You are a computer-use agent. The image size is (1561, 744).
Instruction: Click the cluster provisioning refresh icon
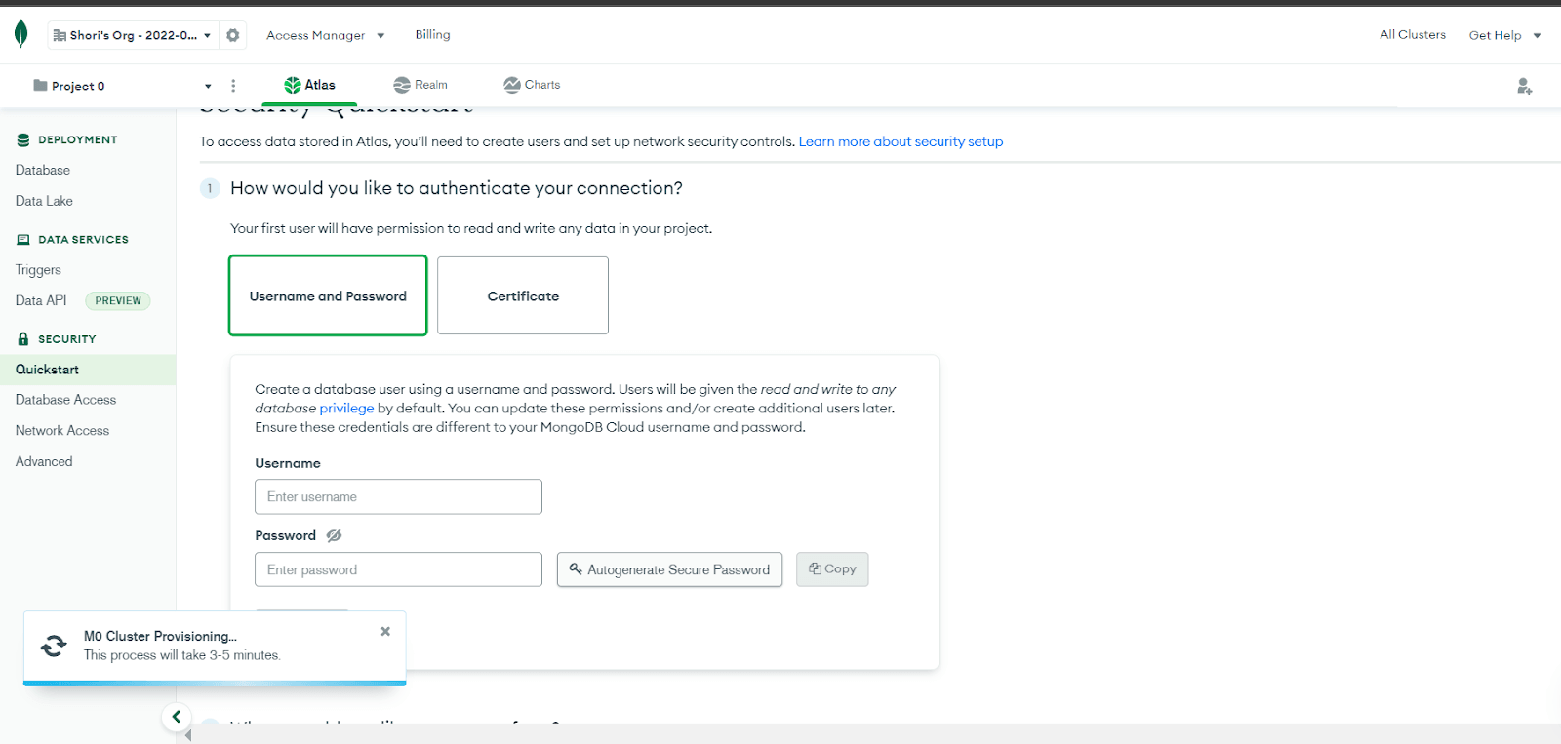point(54,646)
